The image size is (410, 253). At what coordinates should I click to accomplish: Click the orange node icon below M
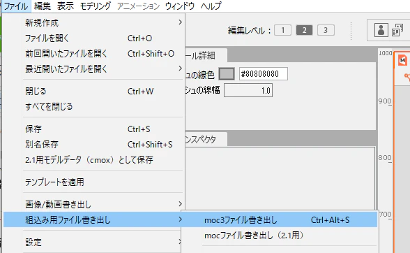pyautogui.click(x=407, y=77)
